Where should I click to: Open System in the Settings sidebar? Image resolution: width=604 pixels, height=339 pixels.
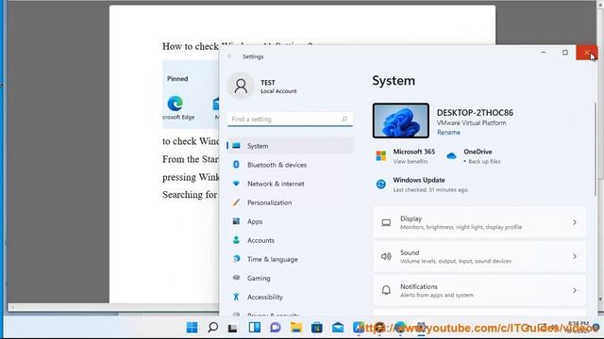(x=290, y=146)
